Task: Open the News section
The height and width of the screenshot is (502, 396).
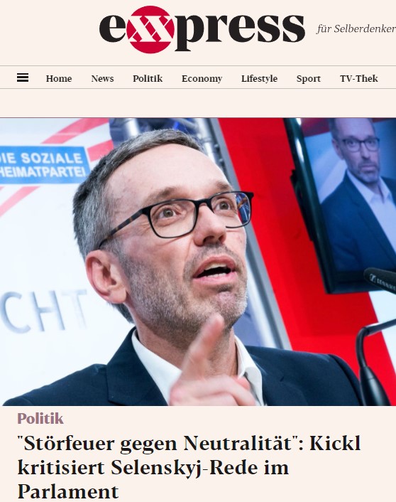Action: 102,78
